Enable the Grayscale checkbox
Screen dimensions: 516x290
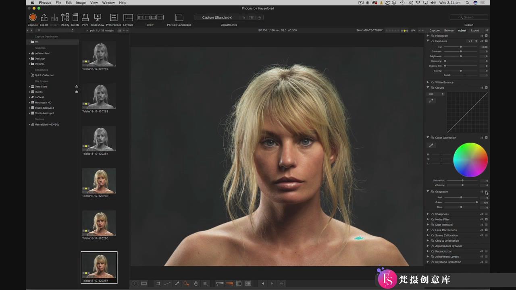pos(487,192)
